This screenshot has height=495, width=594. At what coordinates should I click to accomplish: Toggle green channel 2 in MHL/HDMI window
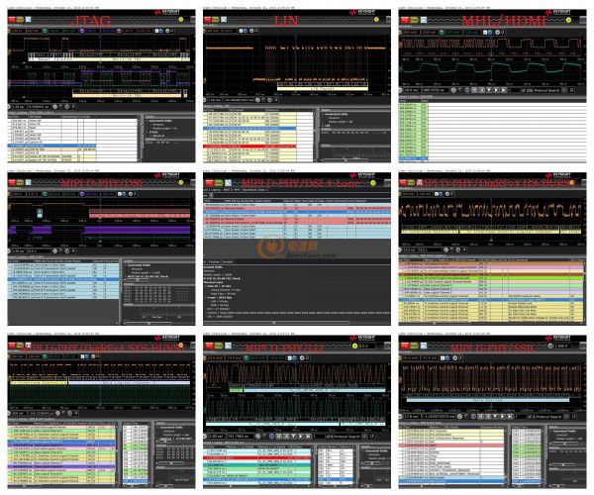442,33
